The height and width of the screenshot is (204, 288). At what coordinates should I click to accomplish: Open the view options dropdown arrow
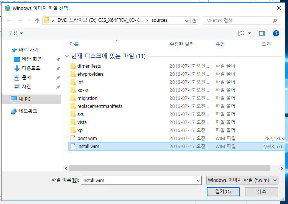pyautogui.click(x=249, y=33)
